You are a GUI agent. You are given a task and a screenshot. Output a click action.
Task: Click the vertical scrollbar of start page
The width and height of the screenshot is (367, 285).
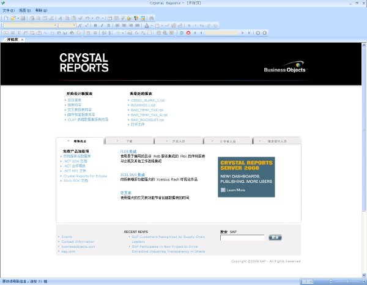[x=364, y=159]
